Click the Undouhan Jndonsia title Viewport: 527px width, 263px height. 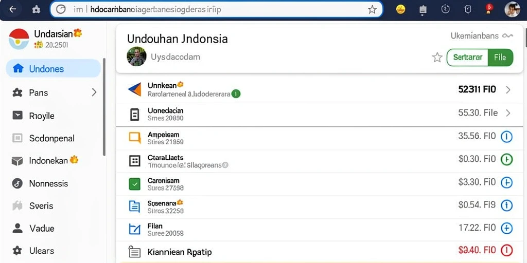pos(178,39)
